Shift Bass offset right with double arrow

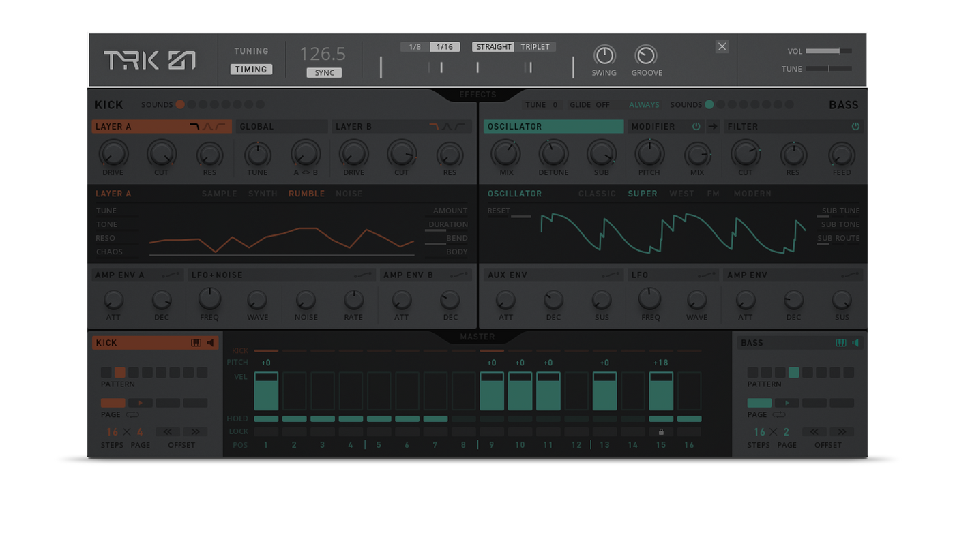coord(842,431)
